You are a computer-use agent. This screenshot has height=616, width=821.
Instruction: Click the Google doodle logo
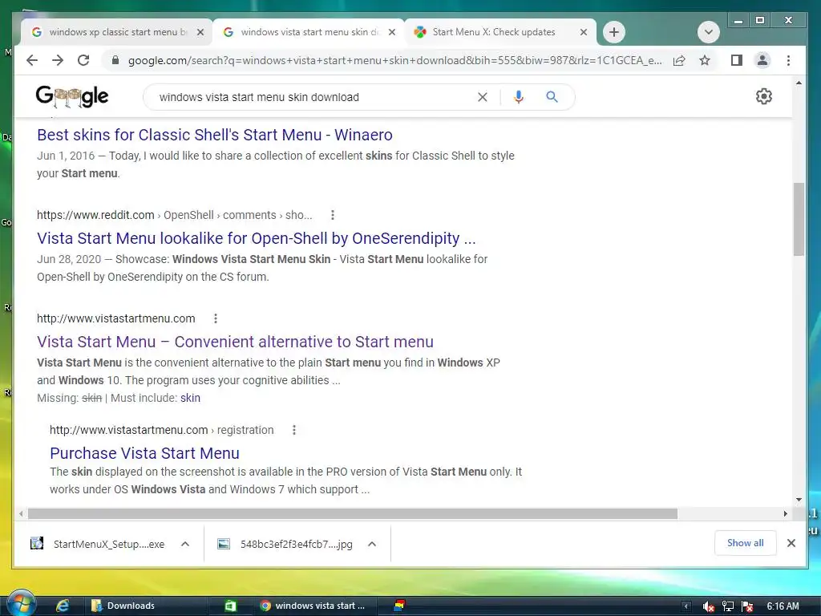[x=71, y=96]
